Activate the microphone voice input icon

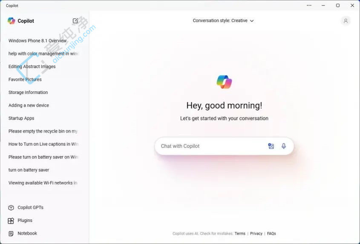click(x=284, y=146)
